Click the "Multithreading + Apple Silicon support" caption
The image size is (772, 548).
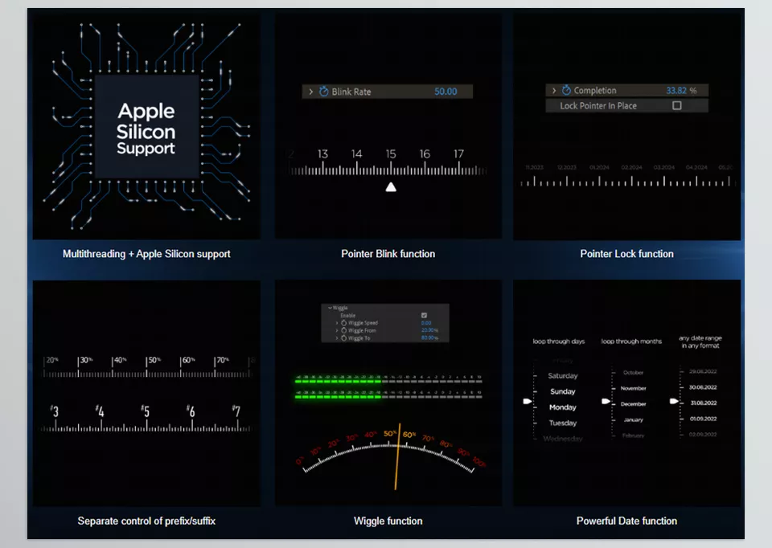(x=146, y=254)
